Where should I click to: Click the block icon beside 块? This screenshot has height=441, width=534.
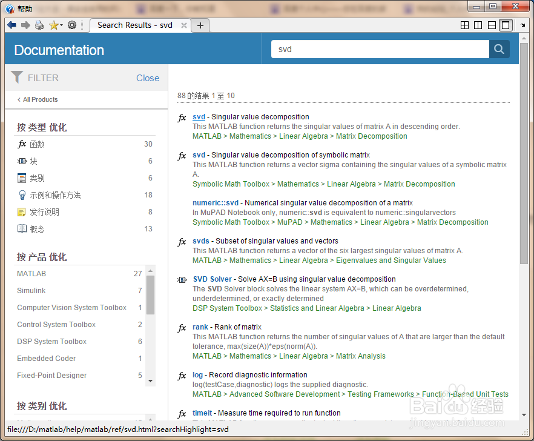click(22, 161)
